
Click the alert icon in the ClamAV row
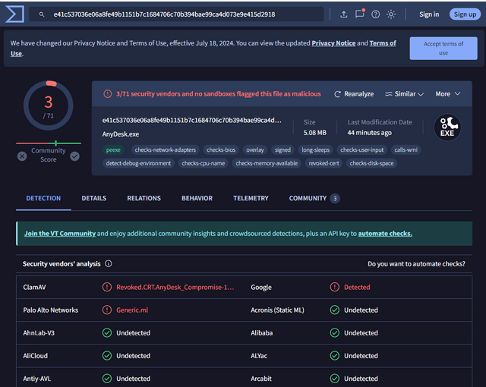pos(107,287)
